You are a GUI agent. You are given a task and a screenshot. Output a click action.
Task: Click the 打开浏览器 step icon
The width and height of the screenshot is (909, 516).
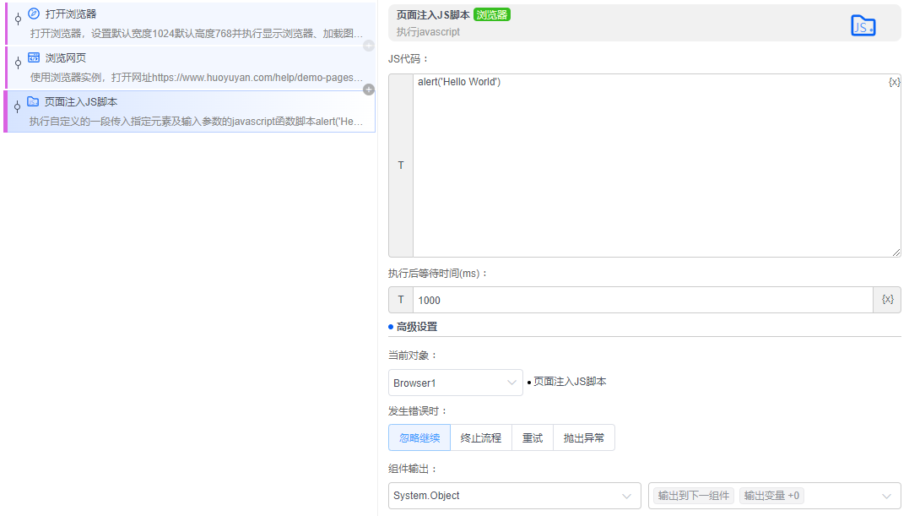point(33,13)
